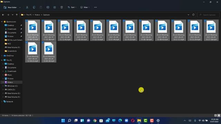Go back with the left arrow
Viewport: 221px width, 124px height.
[x=3, y=15]
